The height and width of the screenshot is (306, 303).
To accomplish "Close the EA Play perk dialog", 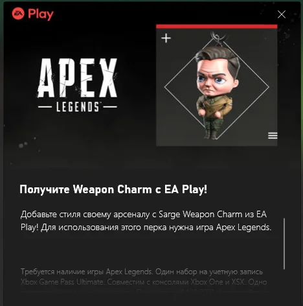I will [282, 14].
